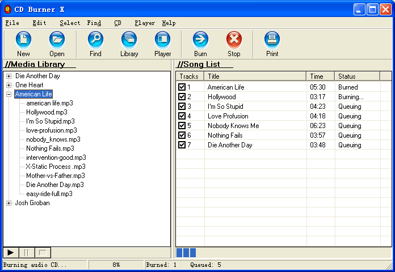The width and height of the screenshot is (395, 272).
Task: Select the Josh Groban library entry
Action: [x=32, y=203]
